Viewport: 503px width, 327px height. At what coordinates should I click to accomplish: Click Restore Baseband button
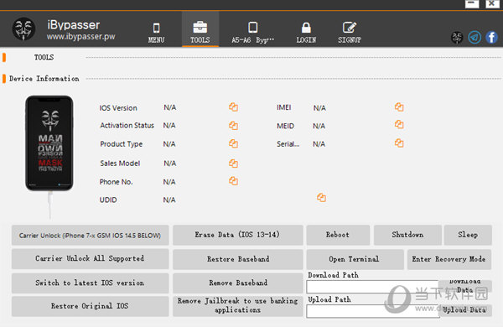point(238,259)
